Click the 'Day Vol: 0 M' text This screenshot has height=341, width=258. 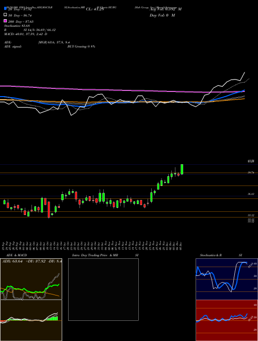[x=162, y=15]
